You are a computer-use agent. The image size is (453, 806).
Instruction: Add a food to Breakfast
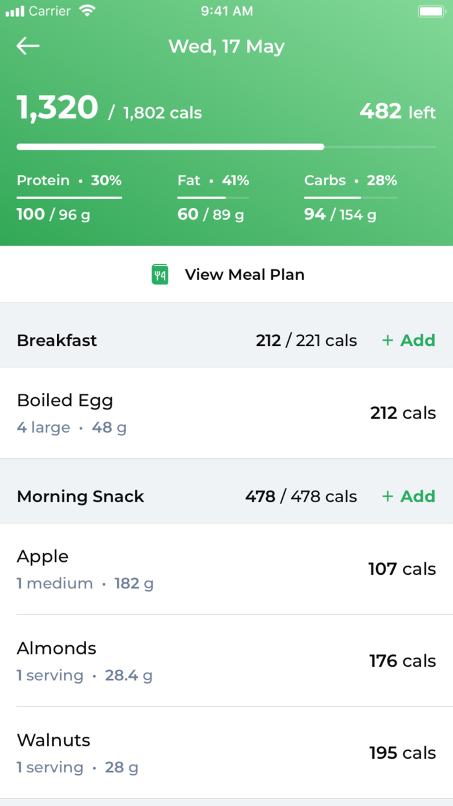(408, 340)
